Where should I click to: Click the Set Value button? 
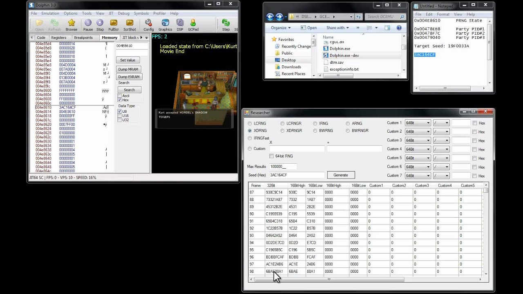(128, 60)
